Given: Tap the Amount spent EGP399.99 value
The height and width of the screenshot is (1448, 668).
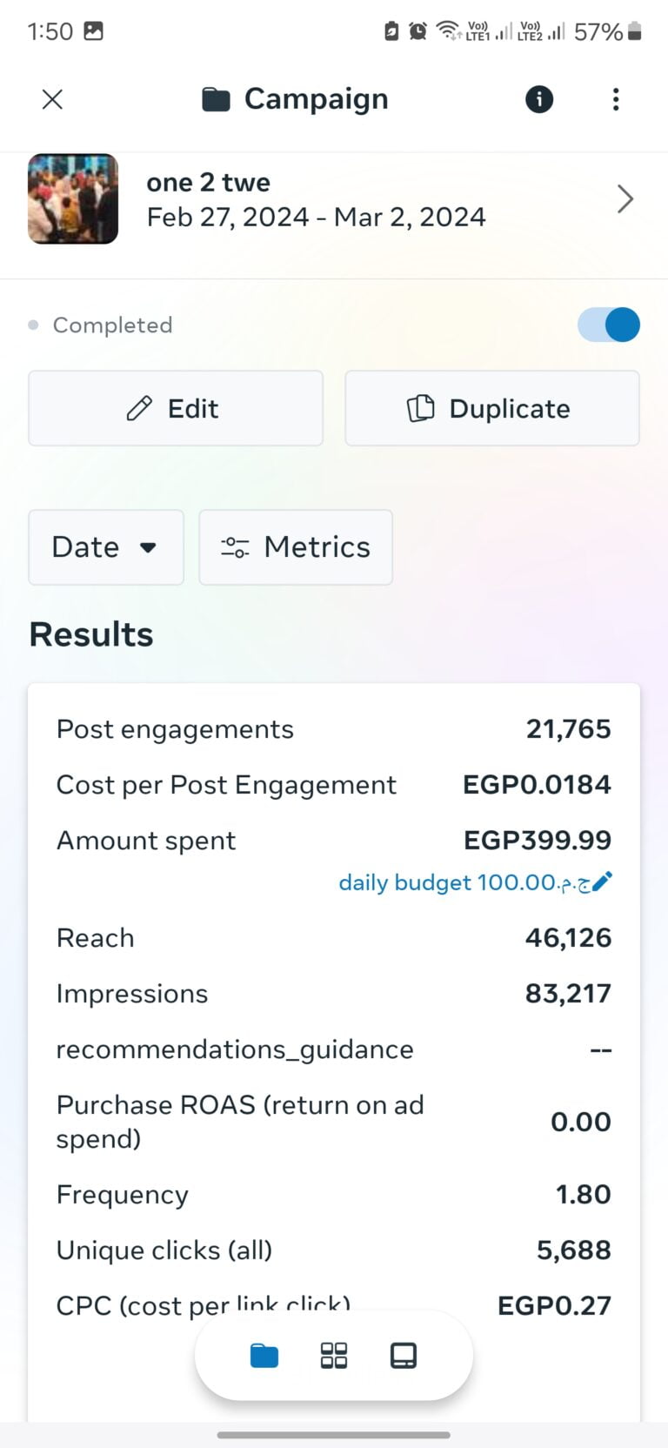Looking at the screenshot, I should tap(537, 841).
